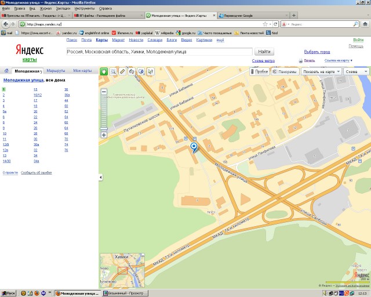The height and width of the screenshot is (297, 371).
Task: Click the printer icon next to Печать
Action: click(300, 60)
